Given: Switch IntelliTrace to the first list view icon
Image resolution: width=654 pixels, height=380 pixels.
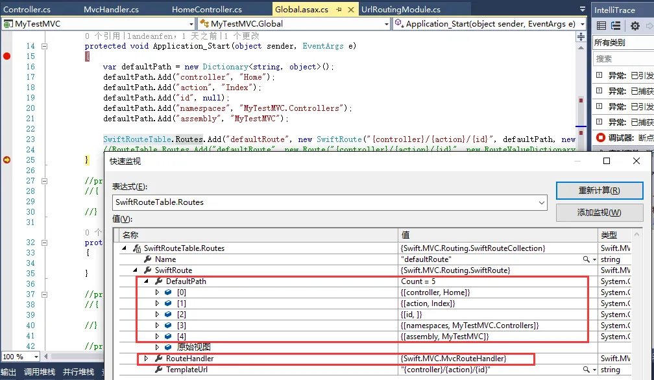Looking at the screenshot, I should [601, 26].
